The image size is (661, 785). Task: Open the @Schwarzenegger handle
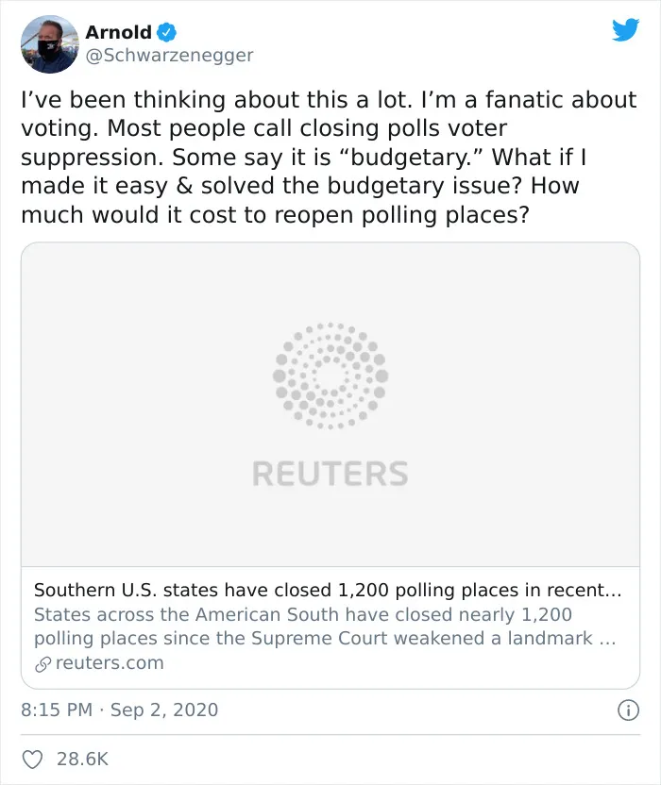click(169, 55)
